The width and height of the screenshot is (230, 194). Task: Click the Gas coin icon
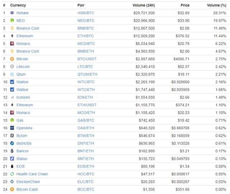click(x=12, y=120)
